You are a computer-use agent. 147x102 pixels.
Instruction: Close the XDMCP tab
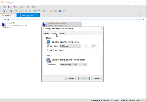(14, 15)
